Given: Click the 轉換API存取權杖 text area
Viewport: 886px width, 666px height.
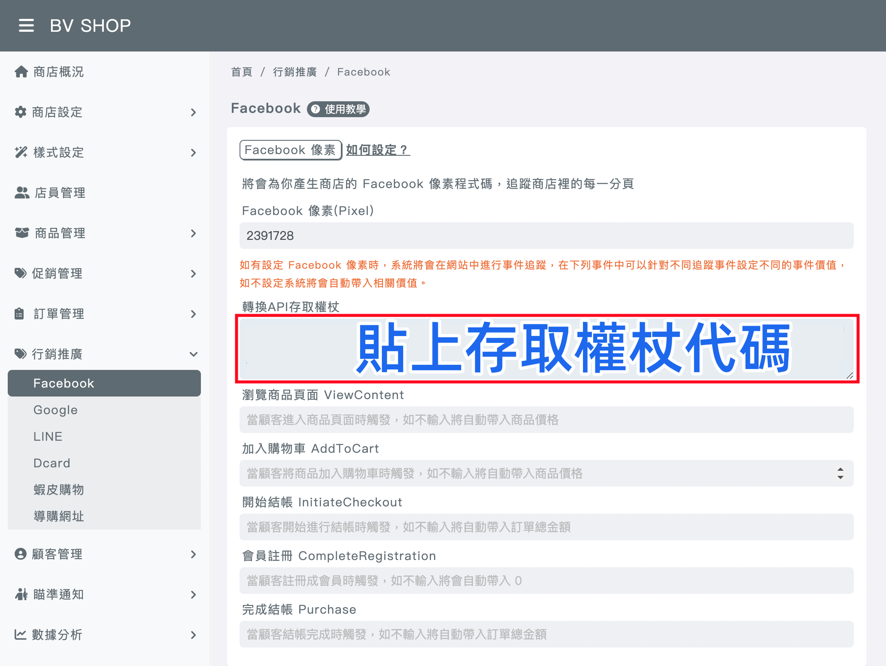Looking at the screenshot, I should click(x=546, y=348).
